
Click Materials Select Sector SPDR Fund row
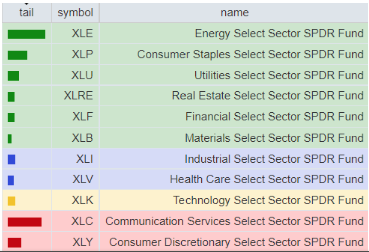point(274,138)
